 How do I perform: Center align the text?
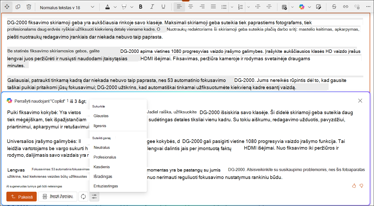click(x=190, y=7)
